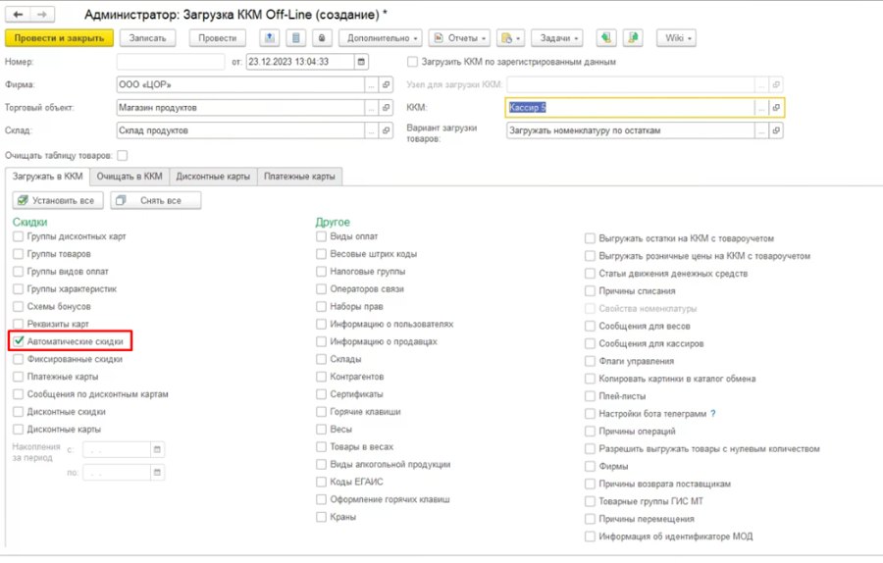Click the green document icon before the Wiki button
The width and height of the screenshot is (883, 563).
point(633,37)
